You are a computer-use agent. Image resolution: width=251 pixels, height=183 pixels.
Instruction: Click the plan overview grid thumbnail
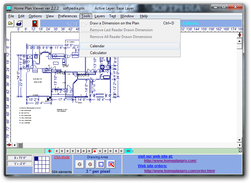(x=42, y=164)
